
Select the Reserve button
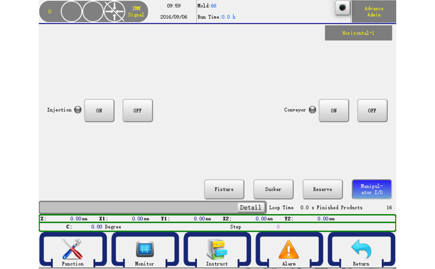[x=322, y=189]
